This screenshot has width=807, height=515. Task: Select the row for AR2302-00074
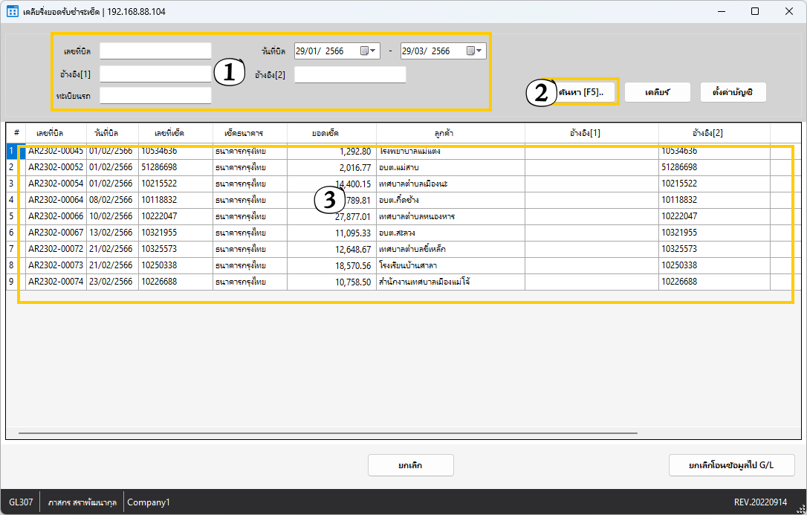(x=56, y=282)
